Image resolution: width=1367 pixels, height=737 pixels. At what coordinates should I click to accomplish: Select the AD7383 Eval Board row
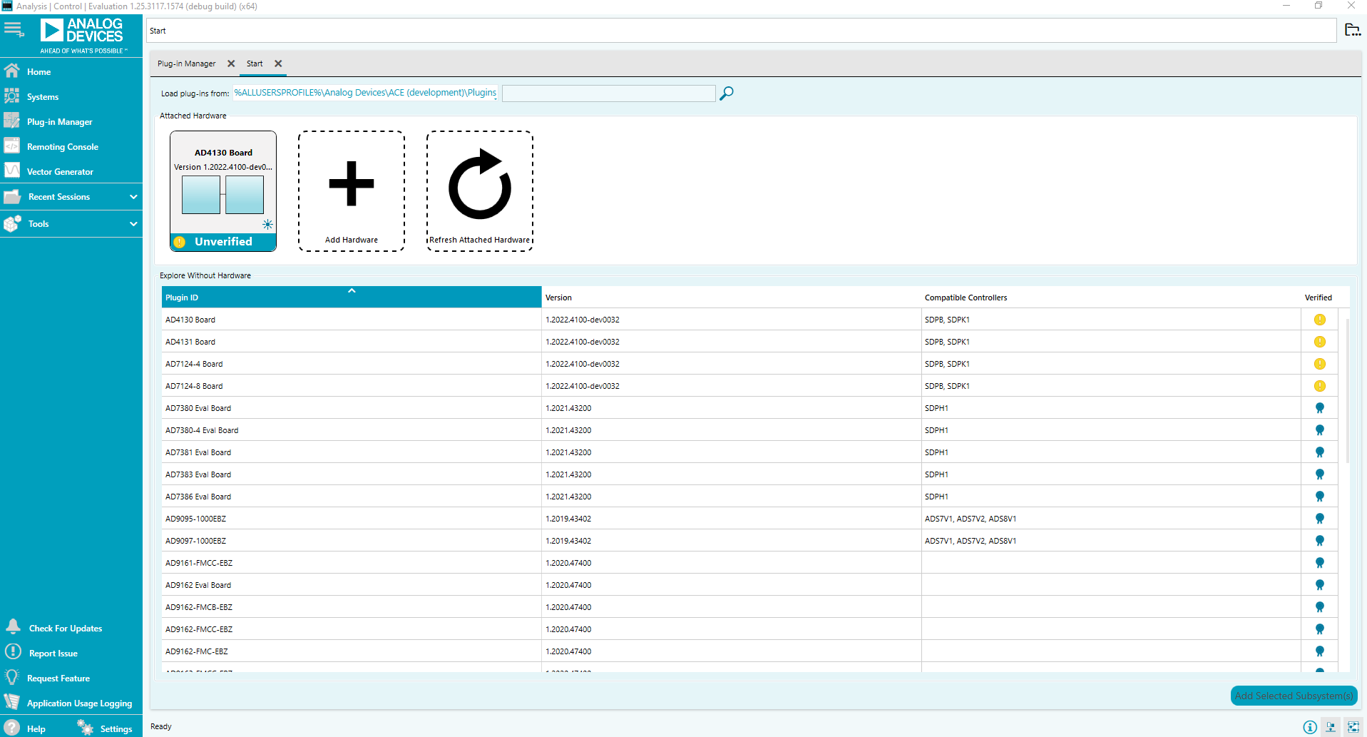(749, 474)
